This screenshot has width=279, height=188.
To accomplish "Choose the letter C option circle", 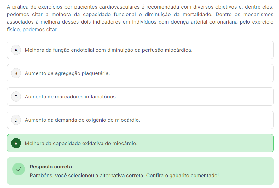I will pyautogui.click(x=16, y=97).
